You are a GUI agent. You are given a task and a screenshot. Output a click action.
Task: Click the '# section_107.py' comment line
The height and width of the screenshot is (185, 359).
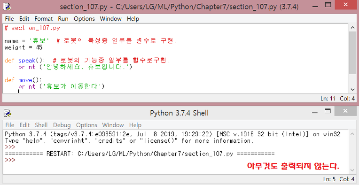(x=32, y=28)
